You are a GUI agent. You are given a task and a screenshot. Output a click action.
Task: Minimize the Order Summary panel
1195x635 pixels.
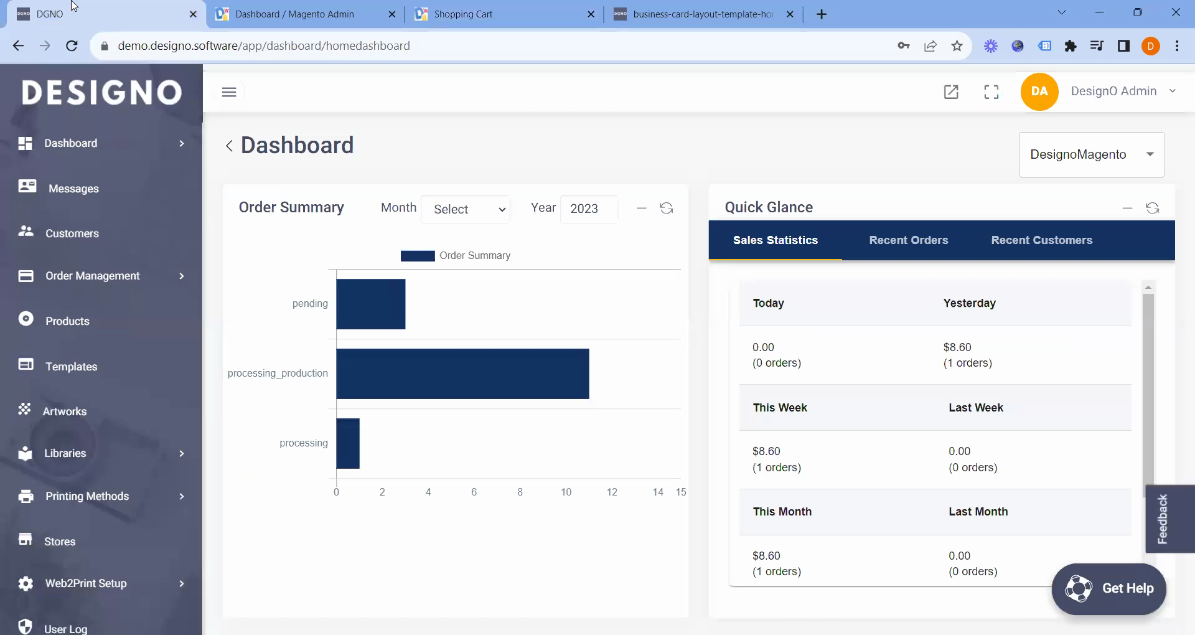(642, 208)
